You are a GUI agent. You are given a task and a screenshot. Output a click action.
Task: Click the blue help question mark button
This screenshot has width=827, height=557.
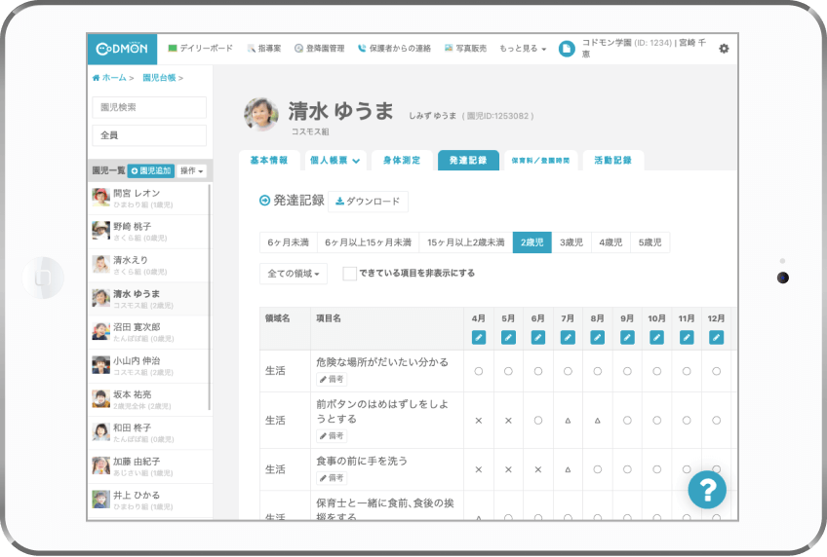[706, 489]
